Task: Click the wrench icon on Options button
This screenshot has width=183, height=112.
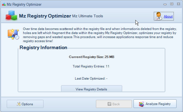Action: pyautogui.click(x=19, y=104)
